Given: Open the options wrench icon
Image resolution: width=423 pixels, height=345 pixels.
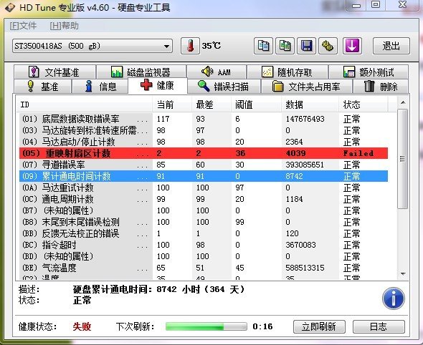Looking at the screenshot, I should 328,46.
